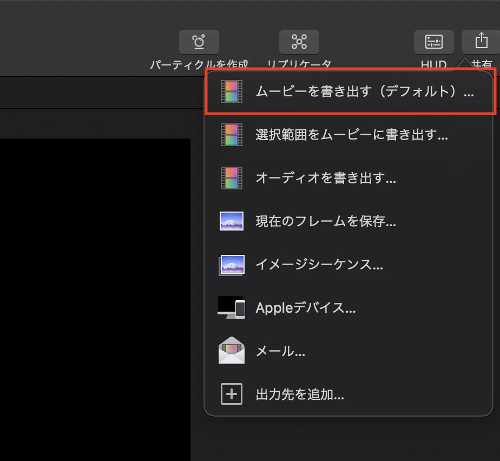Click Mac and iPhone icon beside Appleデバイス
Screen dimensions: 500x461
point(232,308)
